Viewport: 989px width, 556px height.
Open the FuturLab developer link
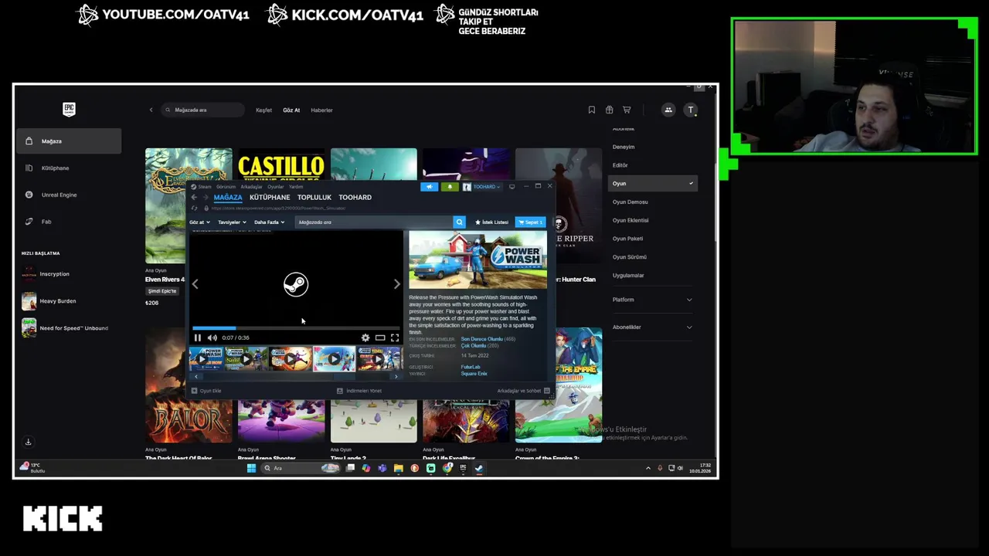[470, 367]
